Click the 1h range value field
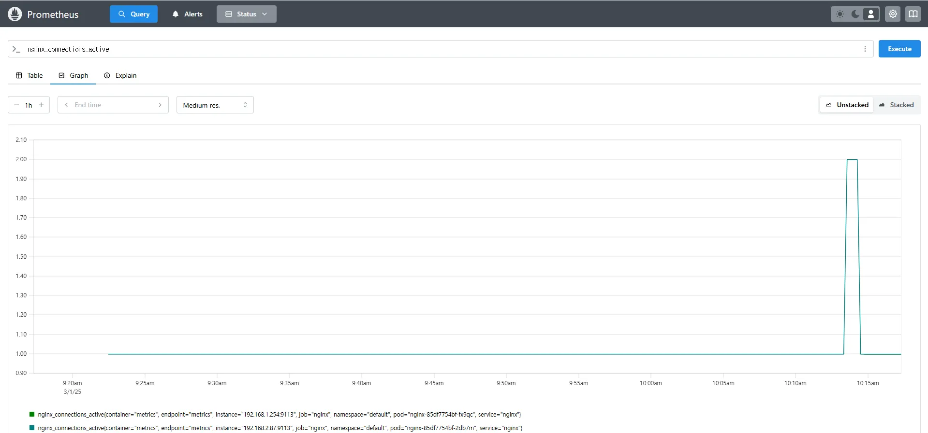The image size is (928, 433). click(x=29, y=105)
